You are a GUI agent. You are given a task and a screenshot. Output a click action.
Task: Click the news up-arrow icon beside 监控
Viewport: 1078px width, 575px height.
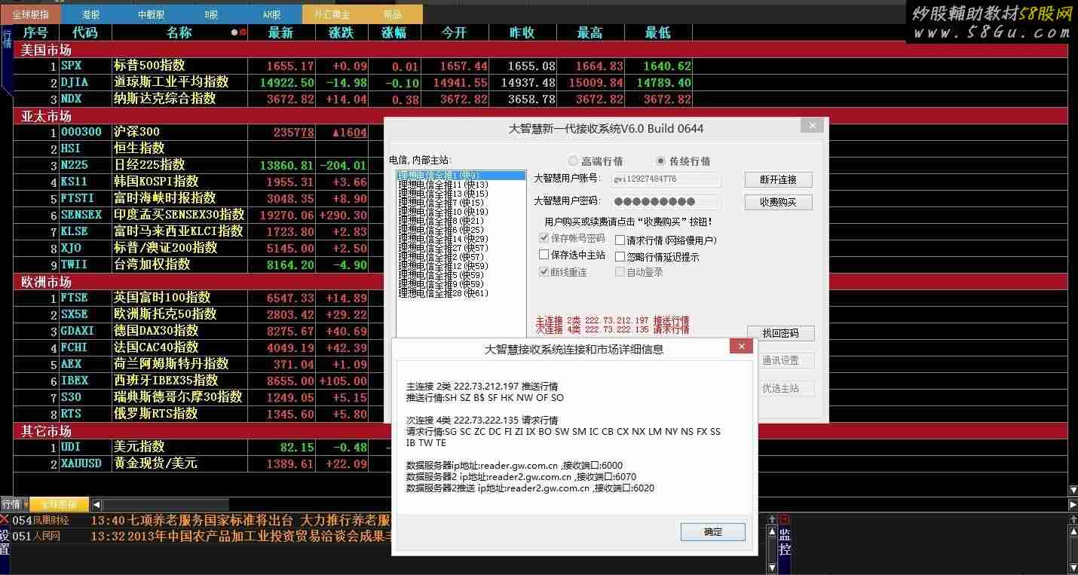(x=772, y=519)
